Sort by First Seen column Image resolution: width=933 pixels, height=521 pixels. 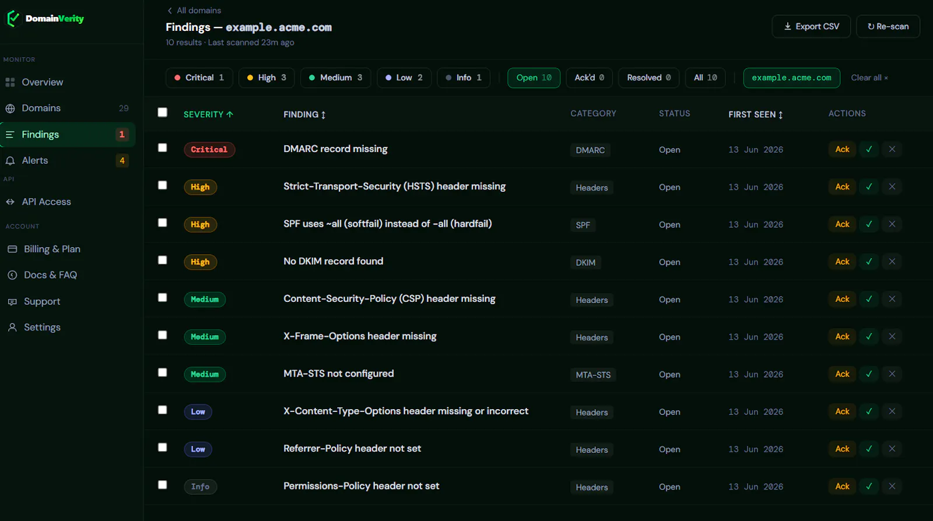tap(755, 115)
